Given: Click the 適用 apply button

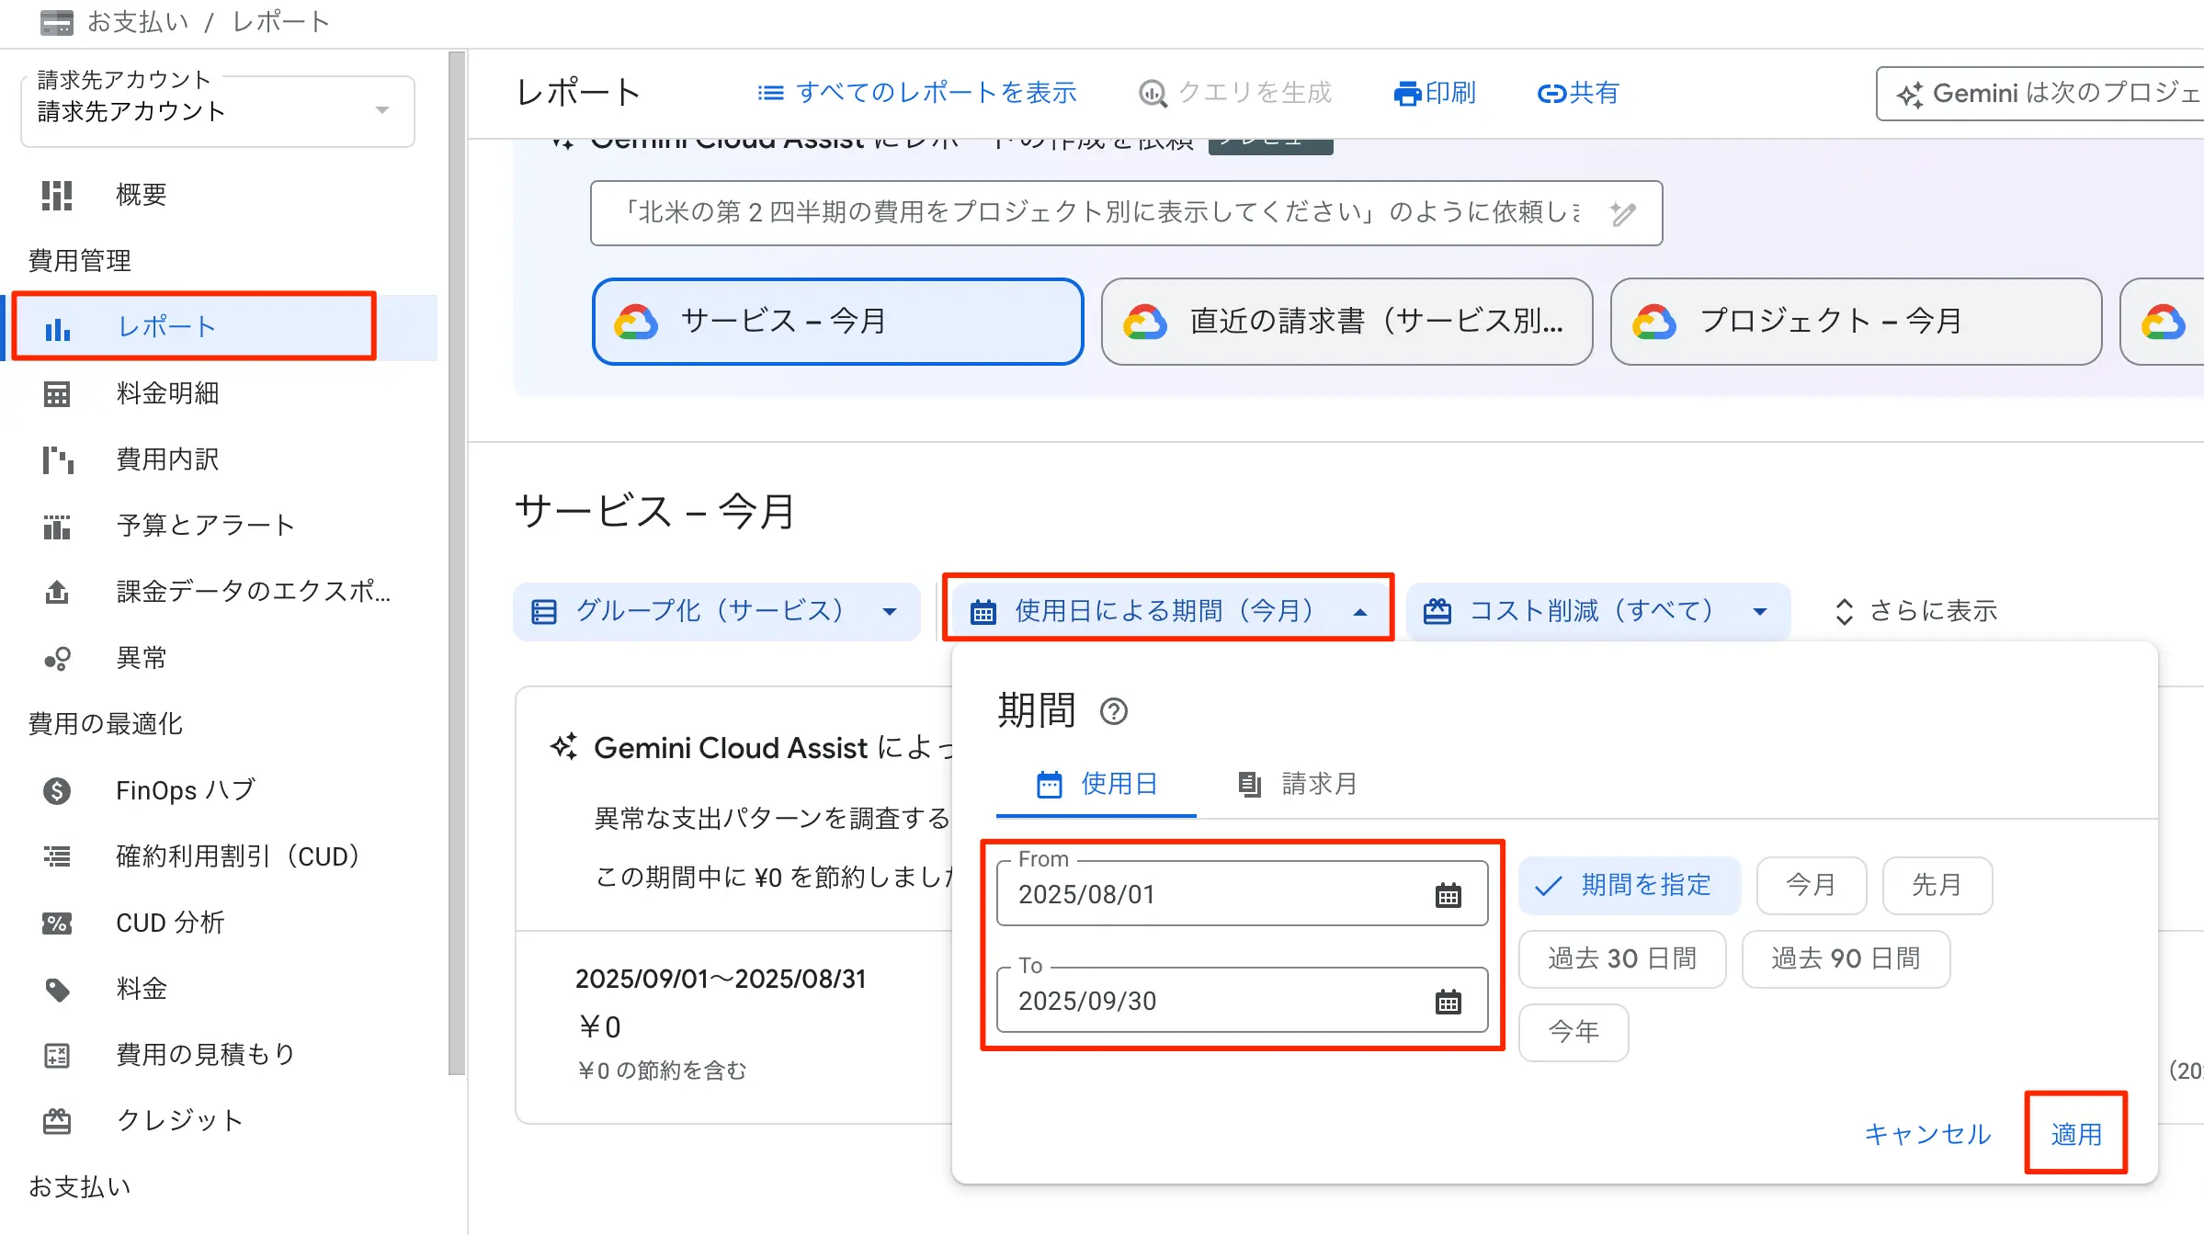Looking at the screenshot, I should pyautogui.click(x=2075, y=1133).
